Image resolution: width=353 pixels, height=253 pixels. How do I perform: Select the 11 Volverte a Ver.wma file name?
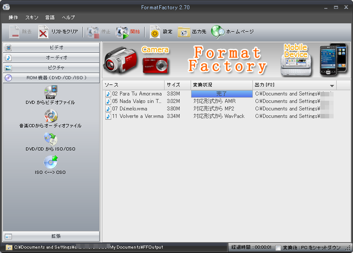[x=138, y=116]
